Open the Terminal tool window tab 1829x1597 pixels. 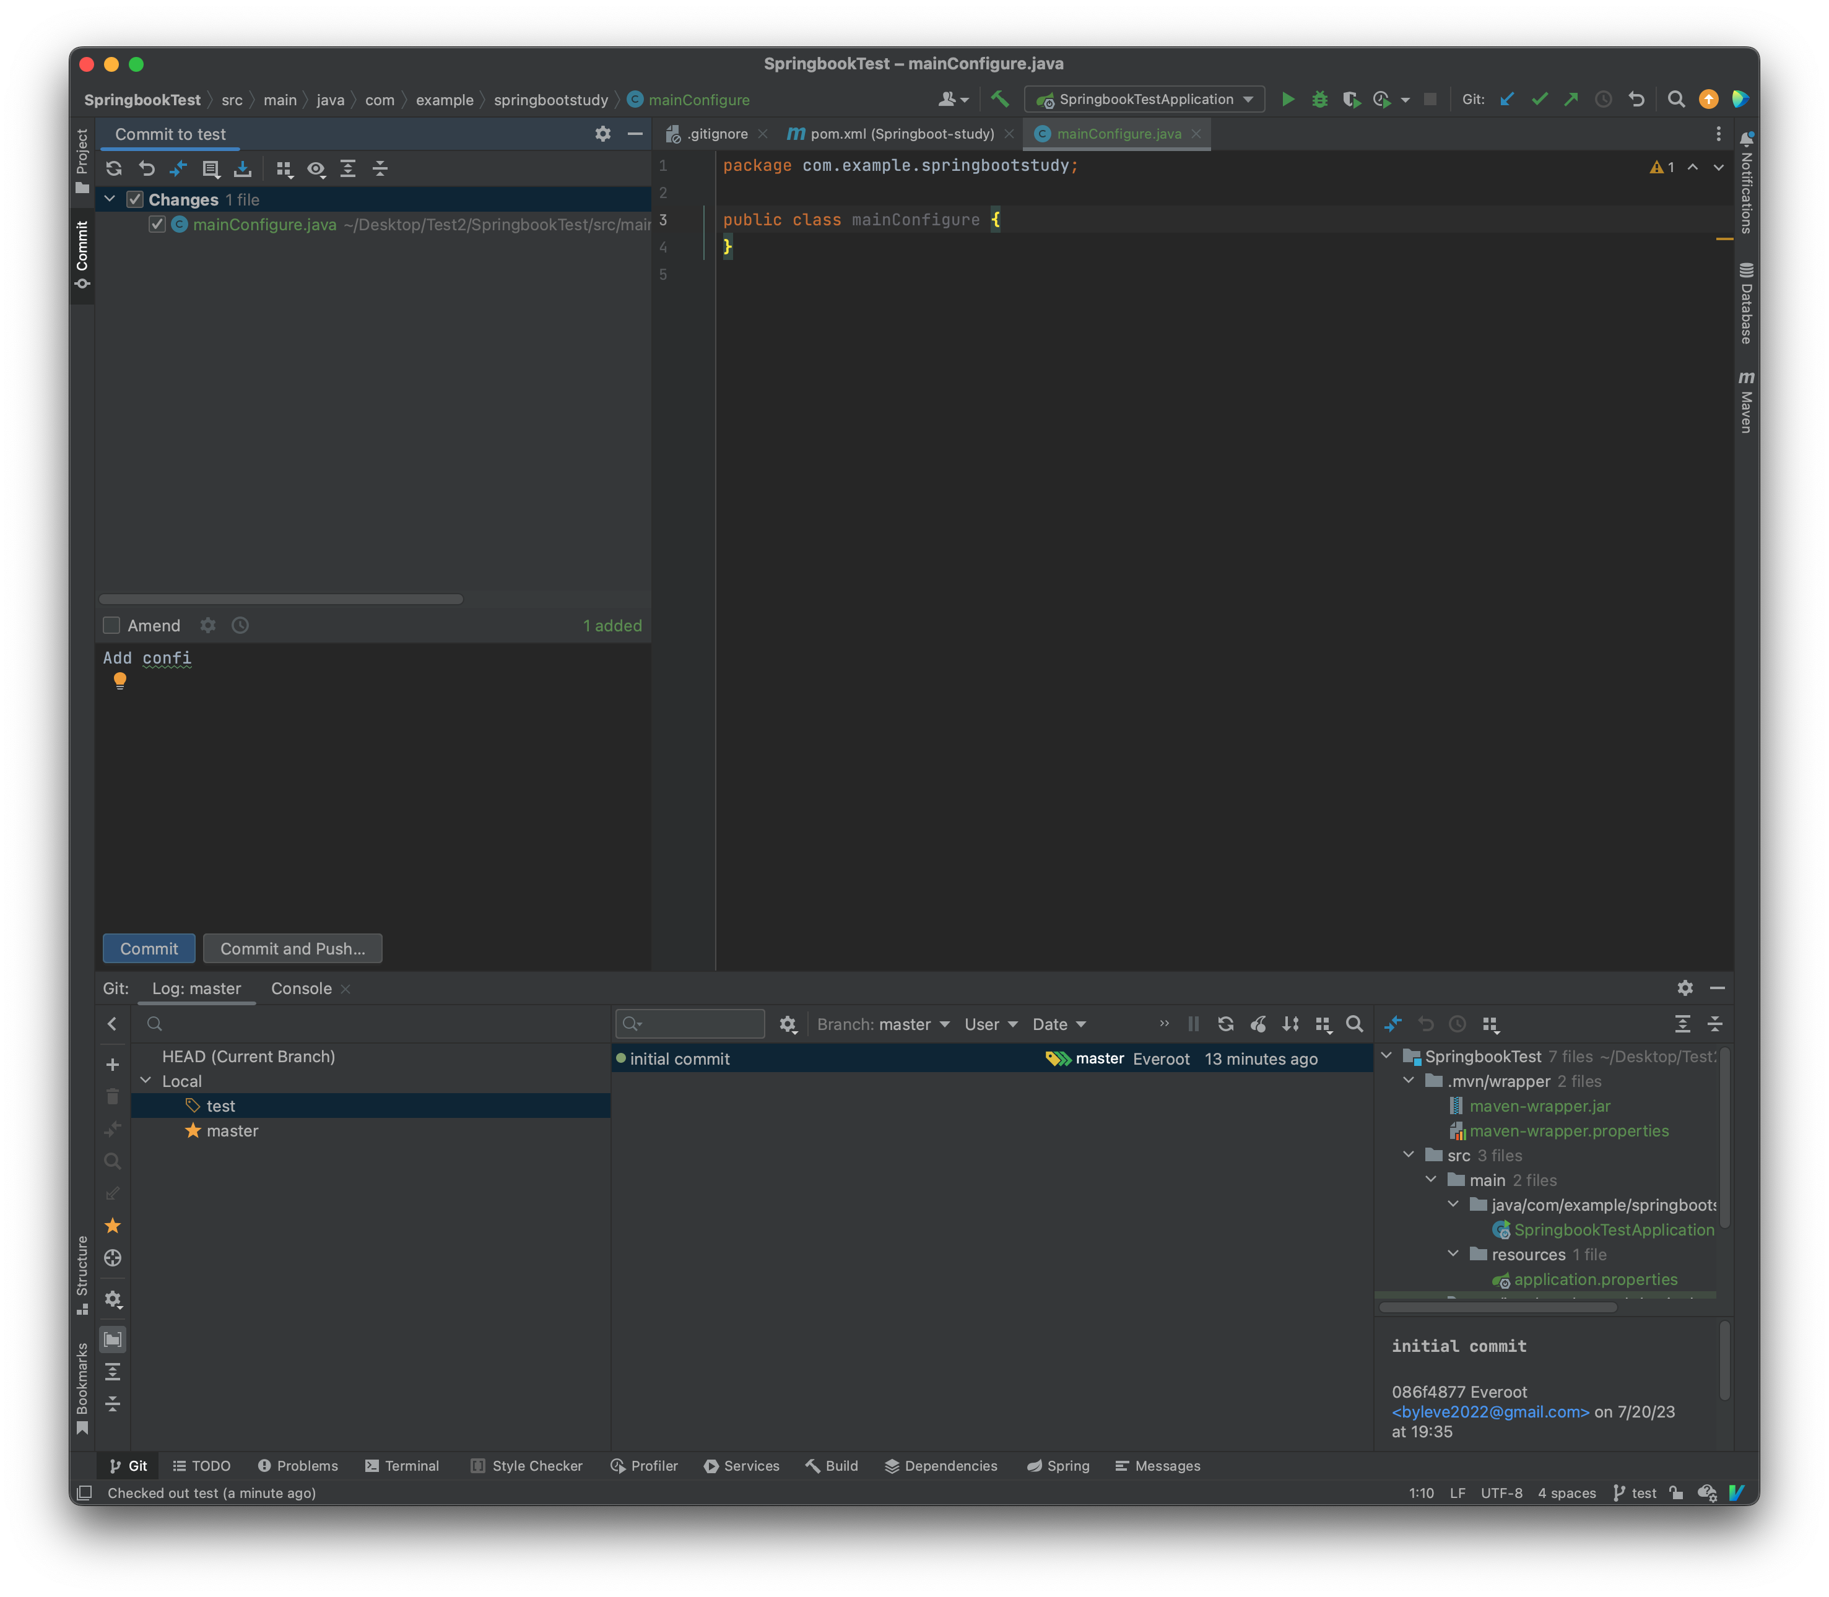click(x=402, y=1466)
